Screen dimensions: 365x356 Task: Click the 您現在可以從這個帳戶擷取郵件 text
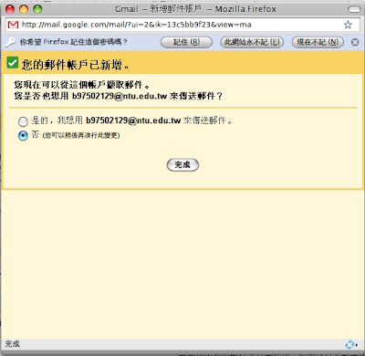pos(81,84)
